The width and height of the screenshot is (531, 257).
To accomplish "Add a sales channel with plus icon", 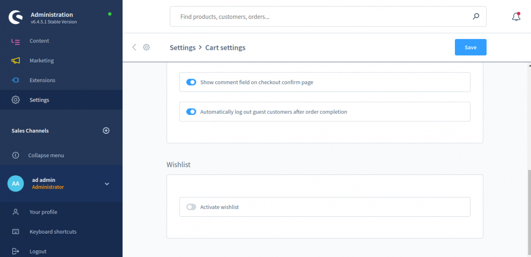I will pyautogui.click(x=106, y=131).
